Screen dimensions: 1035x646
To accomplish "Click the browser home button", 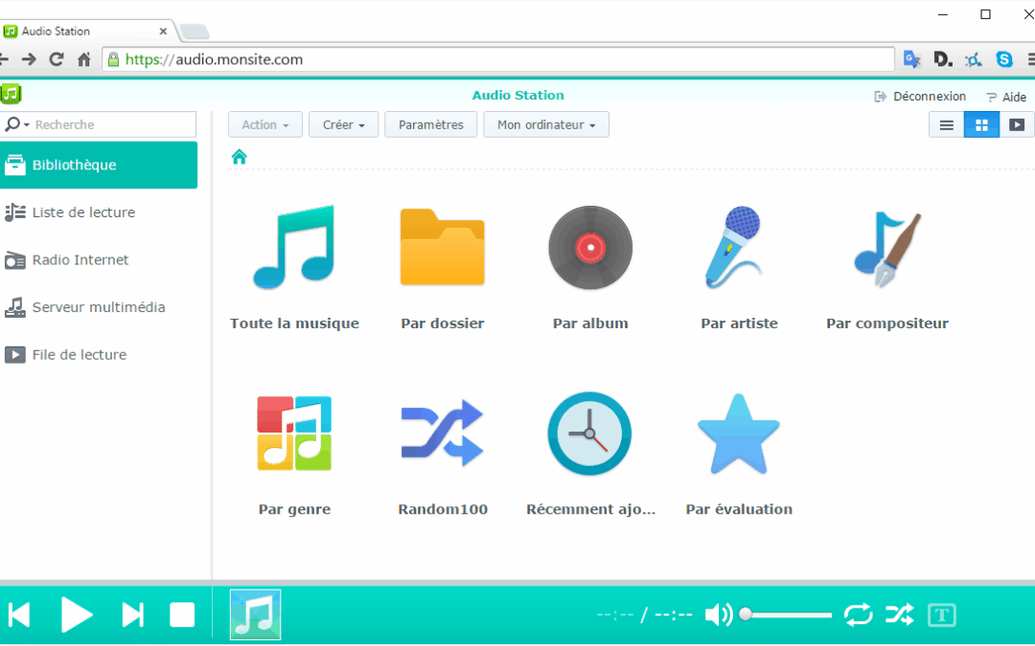I will [83, 59].
